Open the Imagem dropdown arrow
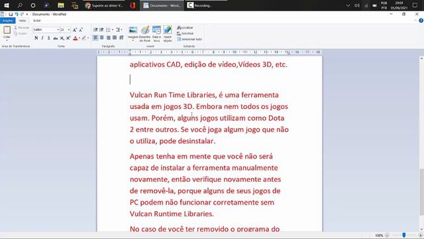This screenshot has height=239, width=424. [x=132, y=40]
